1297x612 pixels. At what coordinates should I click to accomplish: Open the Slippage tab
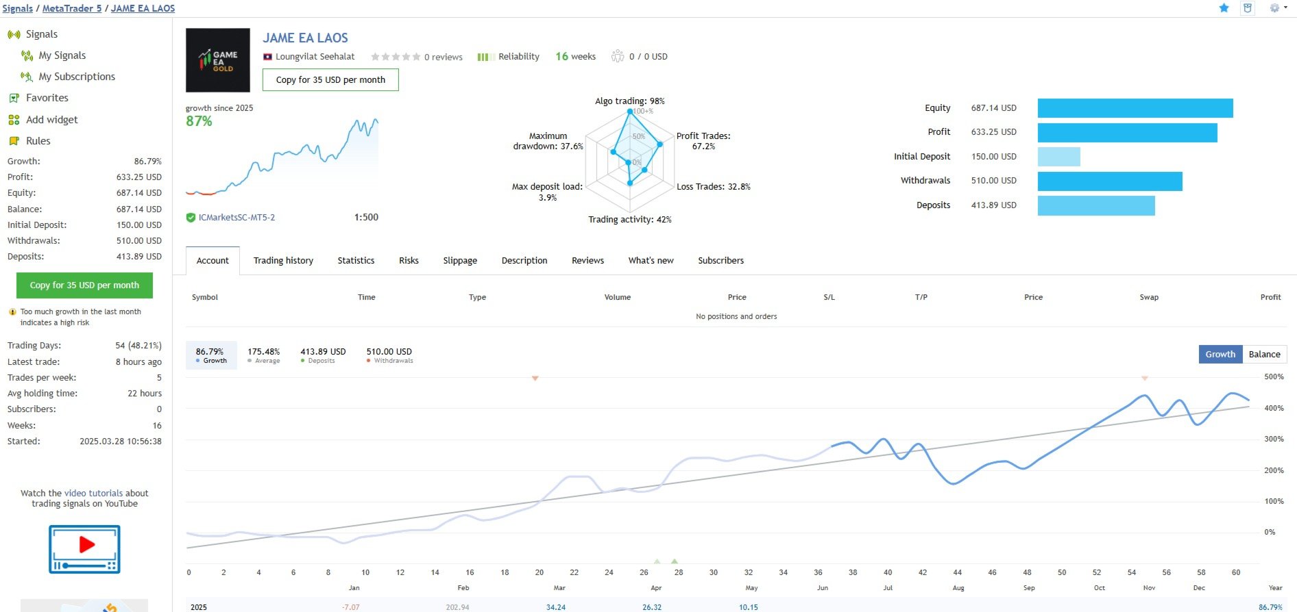[460, 261]
